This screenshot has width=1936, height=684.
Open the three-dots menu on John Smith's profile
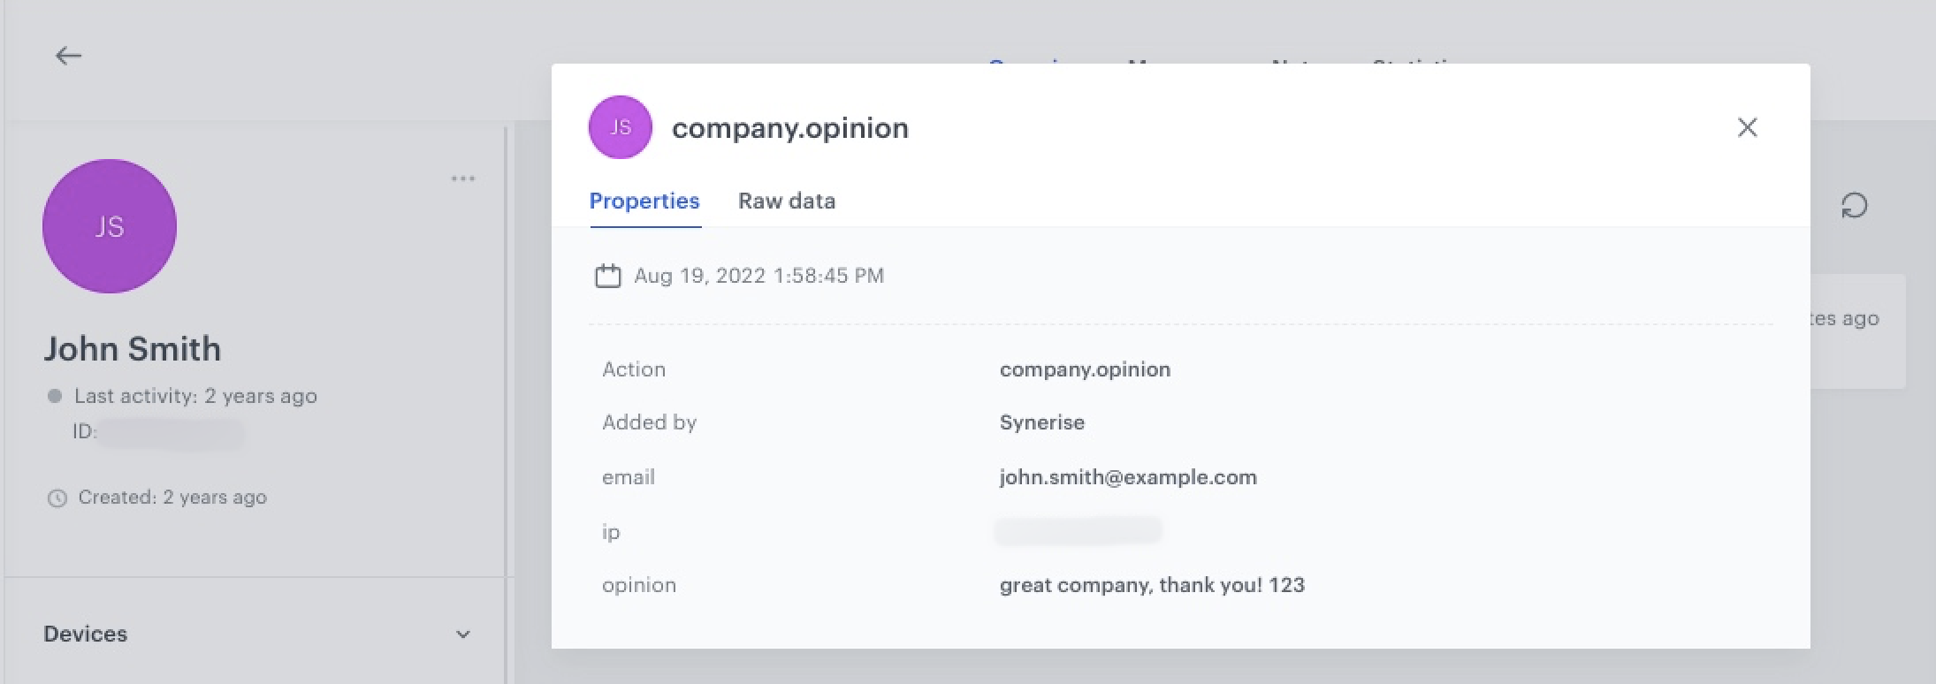pyautogui.click(x=463, y=179)
